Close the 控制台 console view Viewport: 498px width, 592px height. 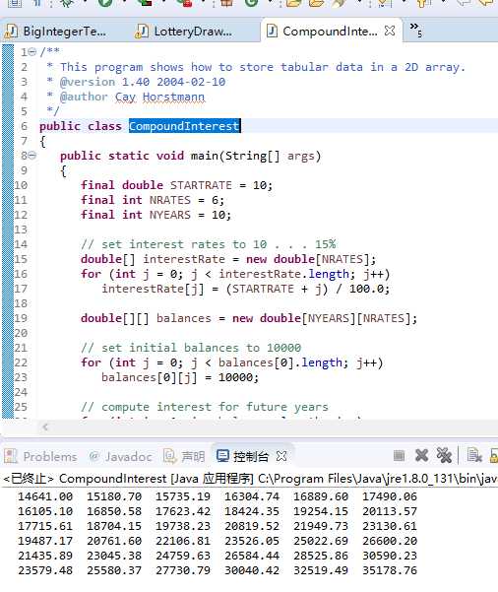point(281,456)
